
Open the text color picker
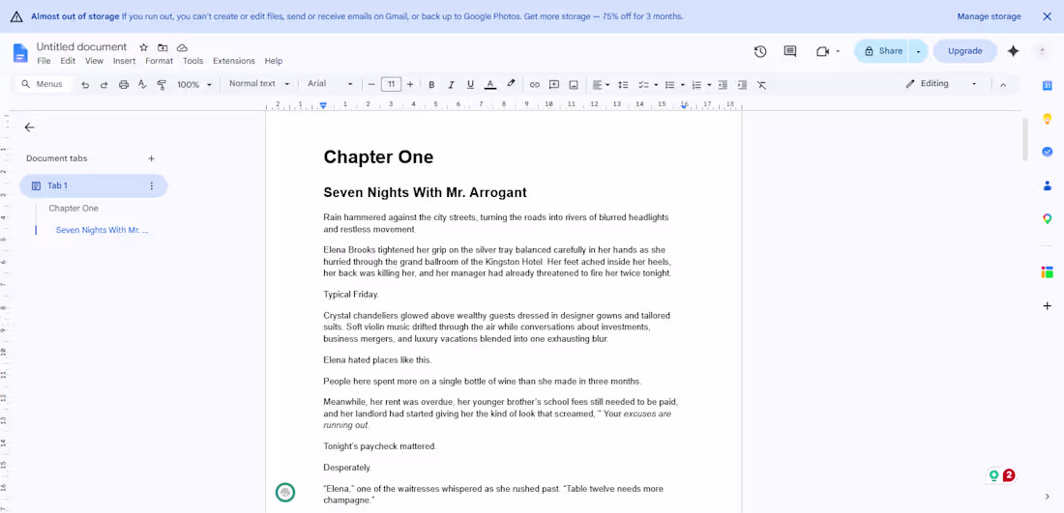pyautogui.click(x=490, y=85)
